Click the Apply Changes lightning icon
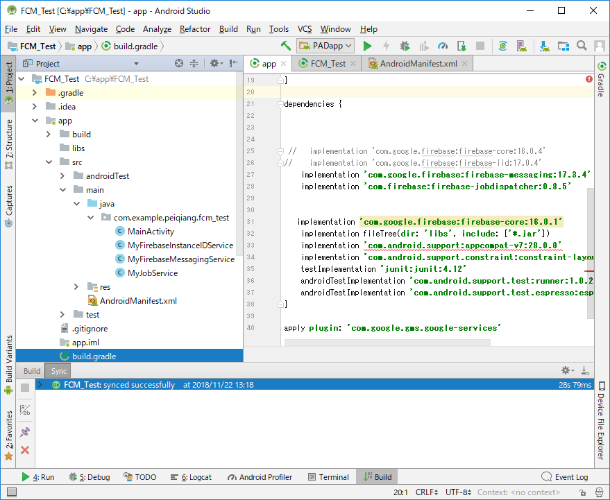 point(386,46)
